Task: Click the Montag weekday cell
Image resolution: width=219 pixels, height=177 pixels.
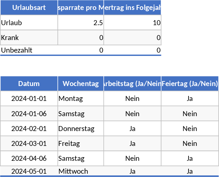Action: click(x=81, y=99)
